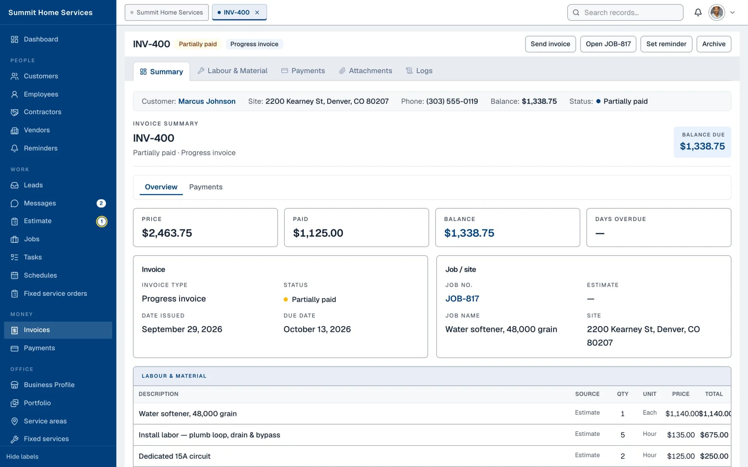Click 'Install labor — plumb loop, drain & bypass' row

pos(432,435)
